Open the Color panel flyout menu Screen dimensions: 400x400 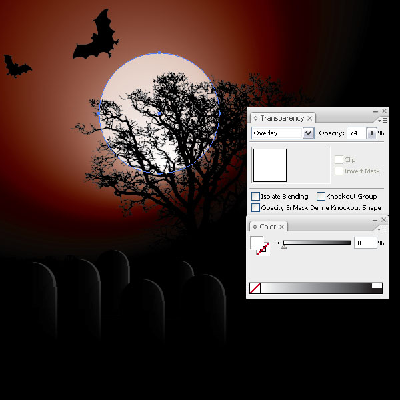[382, 229]
